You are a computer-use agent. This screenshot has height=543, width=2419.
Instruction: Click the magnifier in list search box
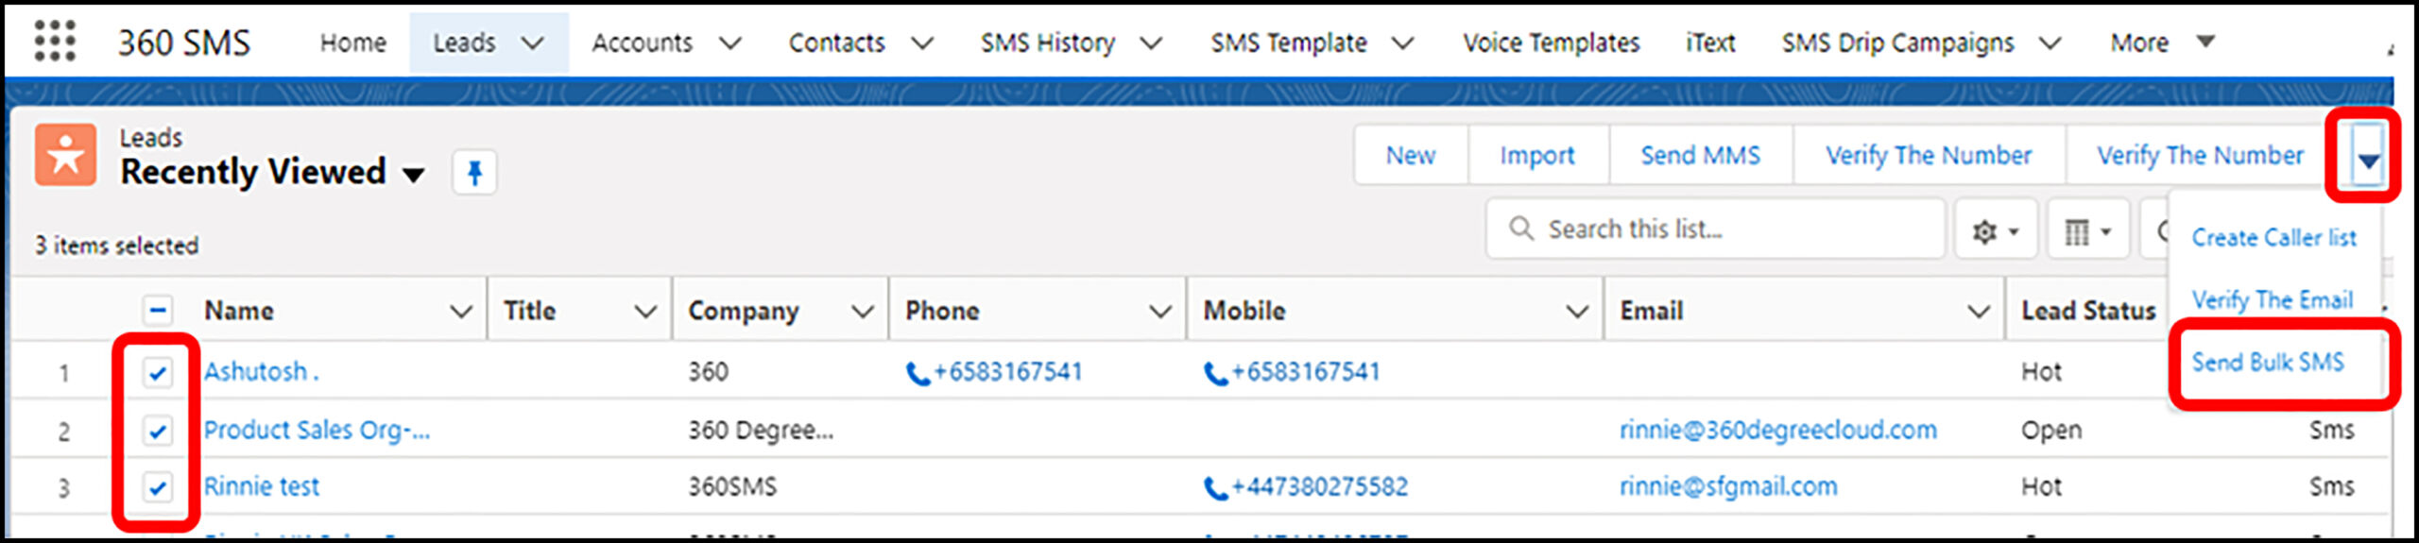pyautogui.click(x=1520, y=229)
